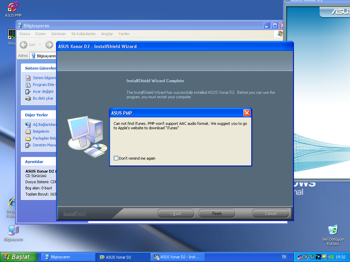This screenshot has width=350, height=262.
Task: Open the ASUS PMP desktop shortcut
Action: point(13,9)
